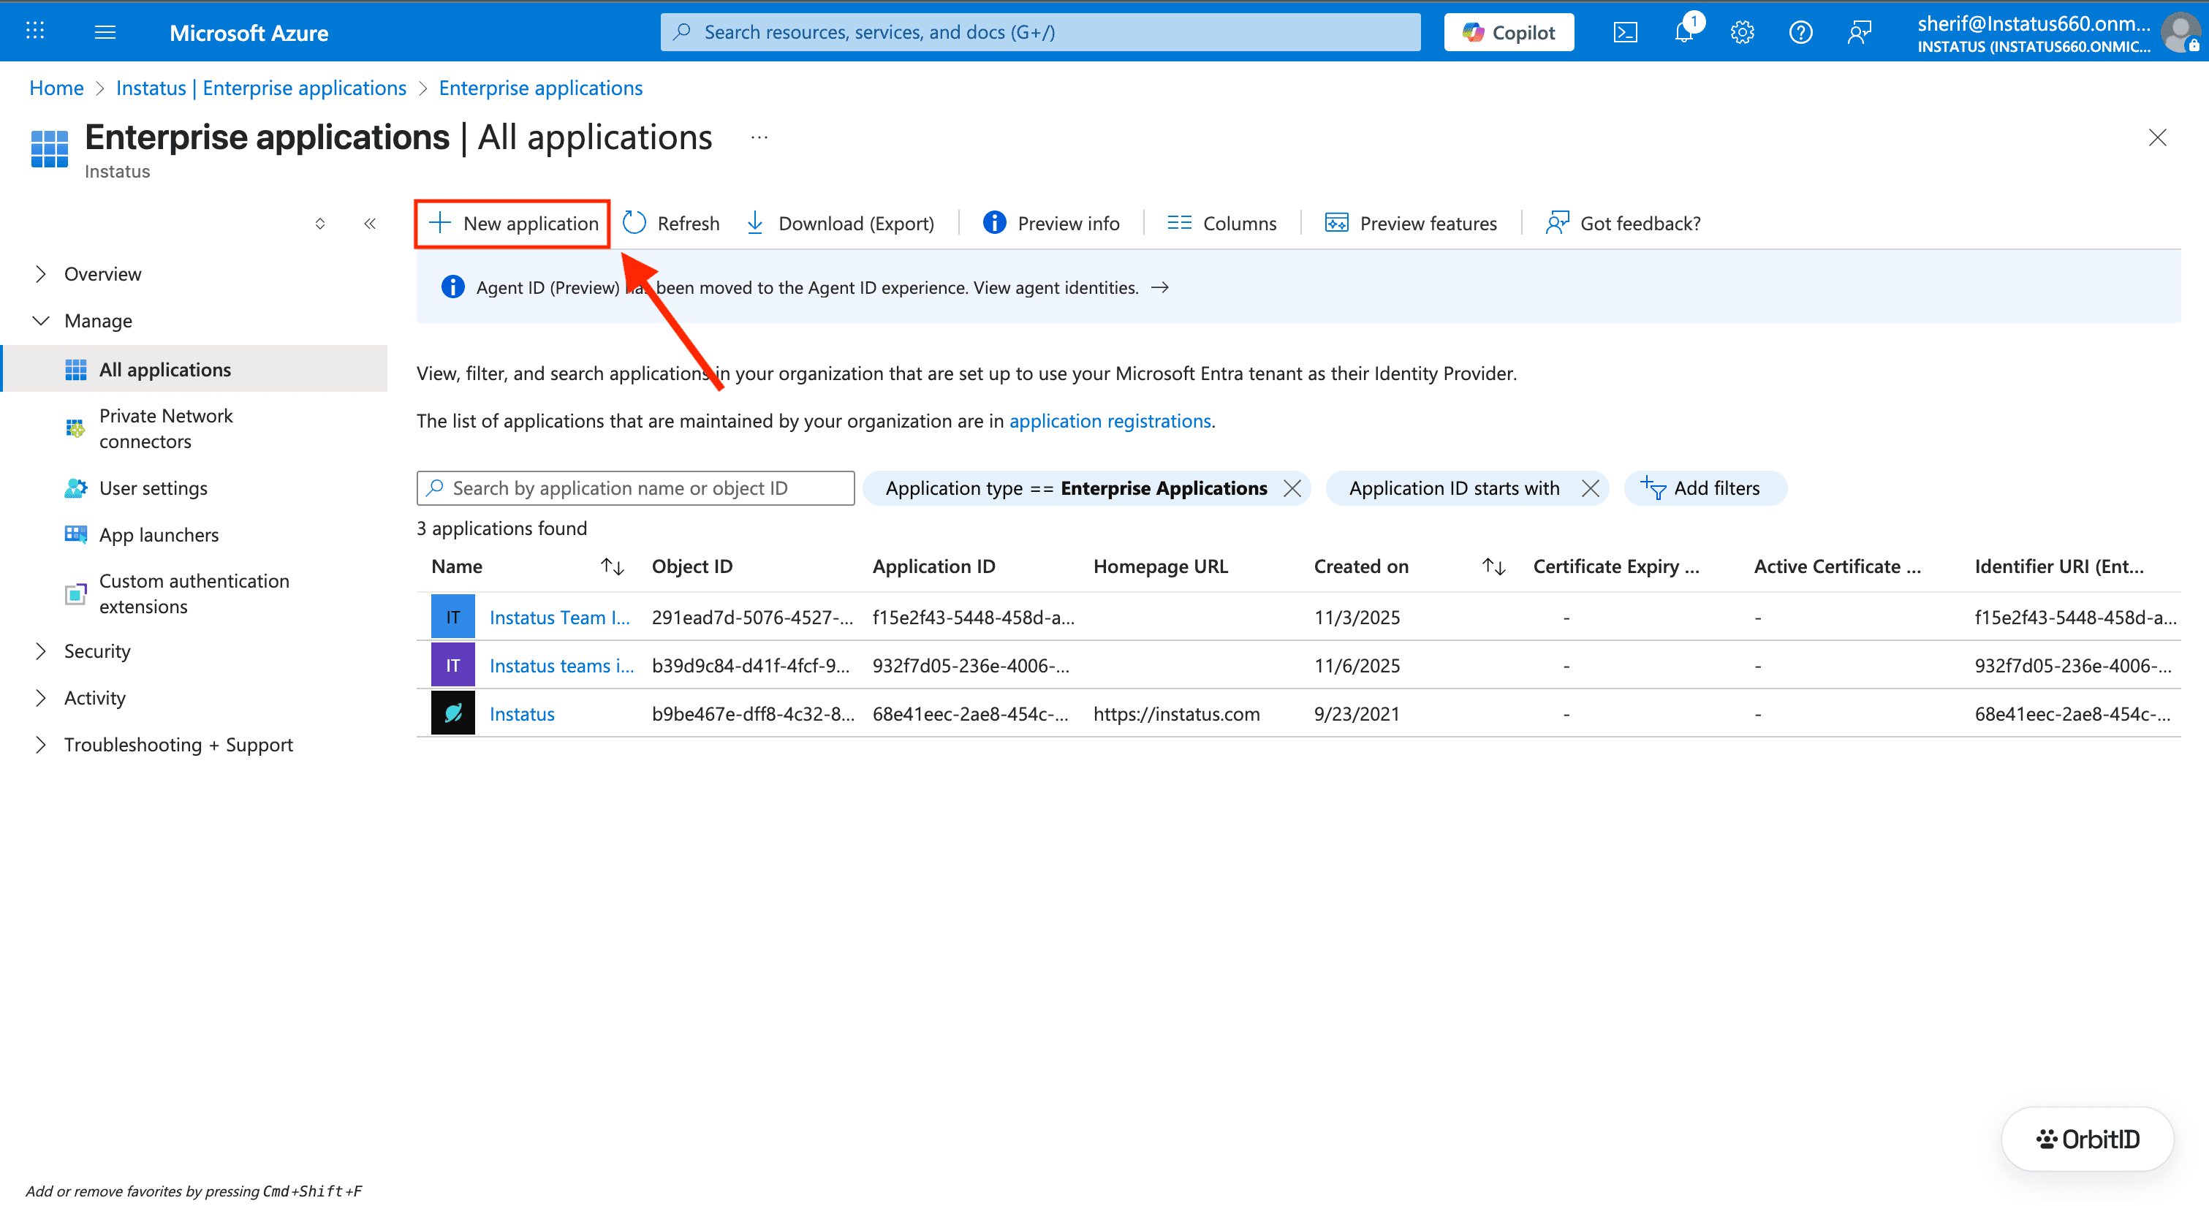Screen dimensions: 2209x1206
Task: Click Download (Export)
Action: (x=841, y=223)
